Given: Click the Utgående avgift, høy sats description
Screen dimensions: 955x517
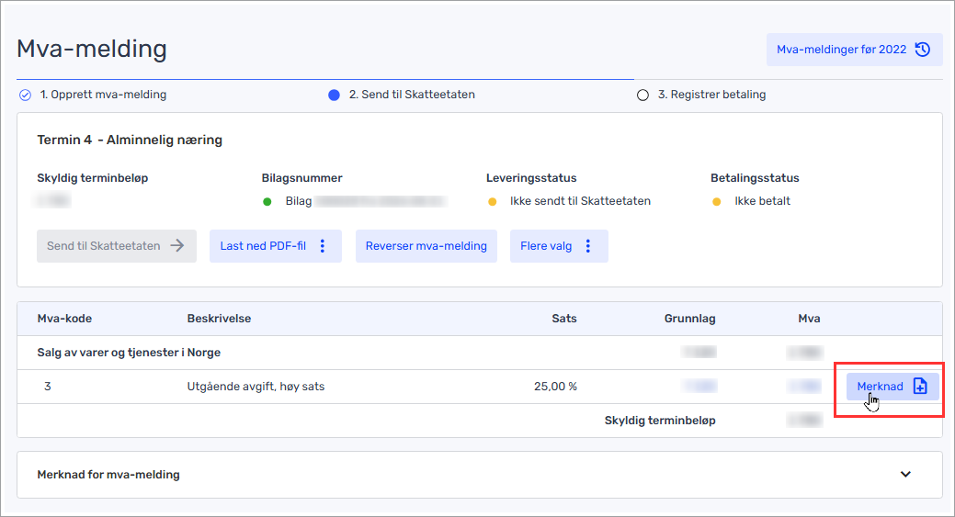Looking at the screenshot, I should point(256,387).
